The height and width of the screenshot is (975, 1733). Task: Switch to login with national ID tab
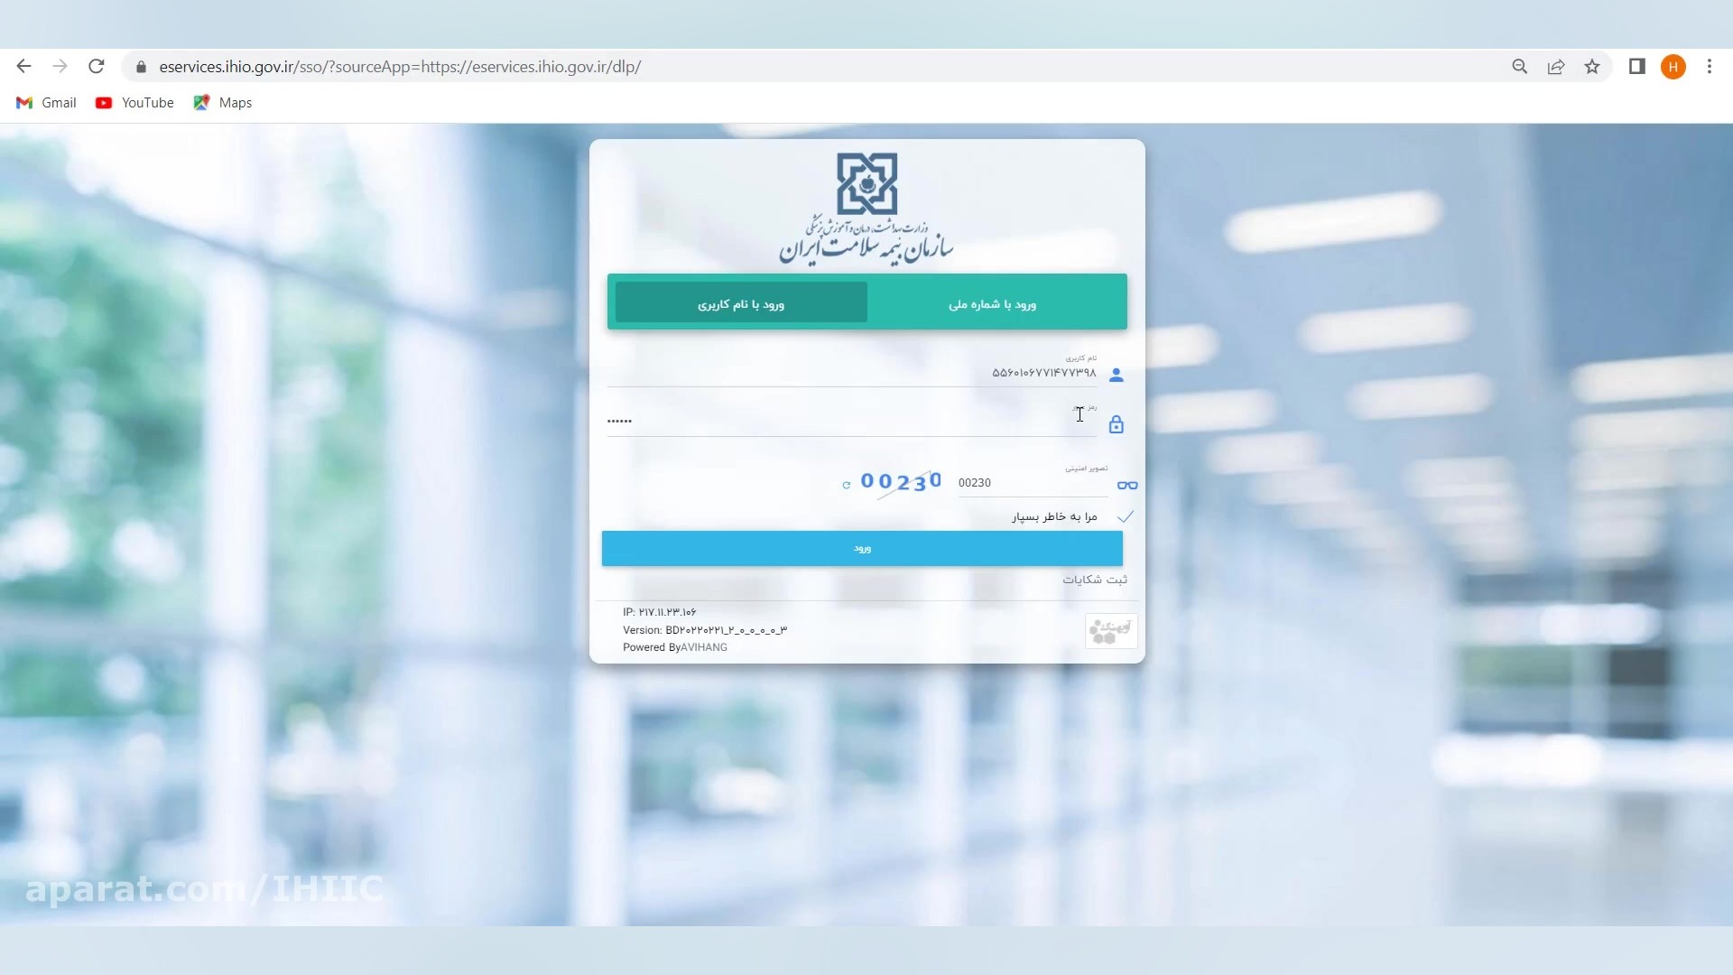(992, 303)
